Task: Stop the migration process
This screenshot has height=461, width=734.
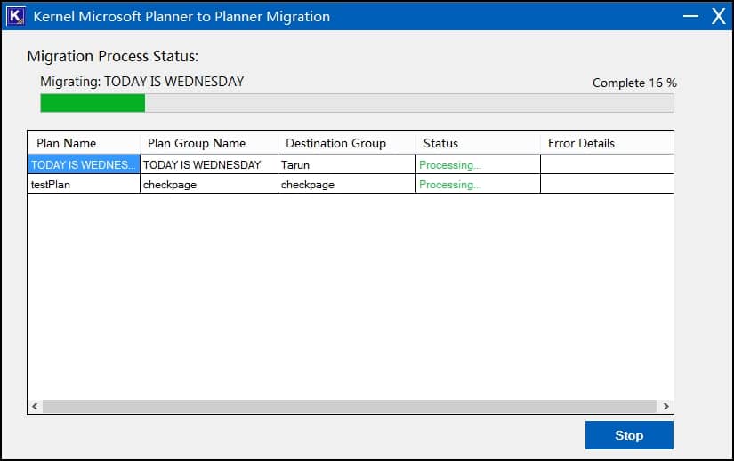Action: [629, 435]
